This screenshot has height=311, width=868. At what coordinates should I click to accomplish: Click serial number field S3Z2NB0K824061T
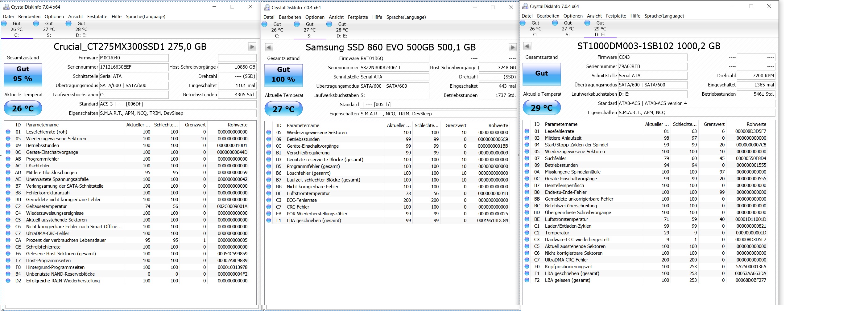click(x=394, y=68)
